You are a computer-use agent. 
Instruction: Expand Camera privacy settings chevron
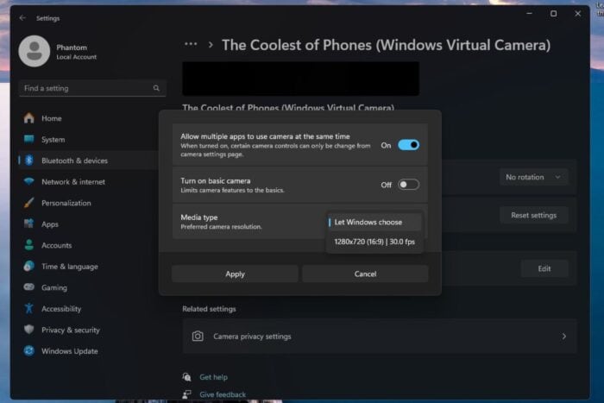[x=563, y=336]
